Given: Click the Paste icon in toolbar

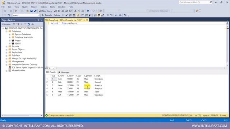Looking at the screenshot, I should point(83,11).
